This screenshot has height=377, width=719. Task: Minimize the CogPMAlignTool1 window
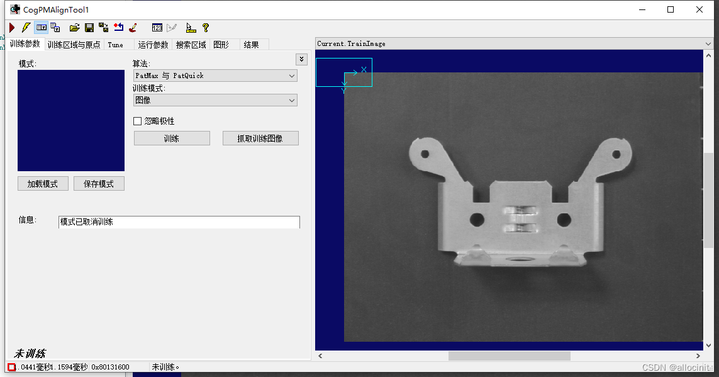pyautogui.click(x=642, y=9)
